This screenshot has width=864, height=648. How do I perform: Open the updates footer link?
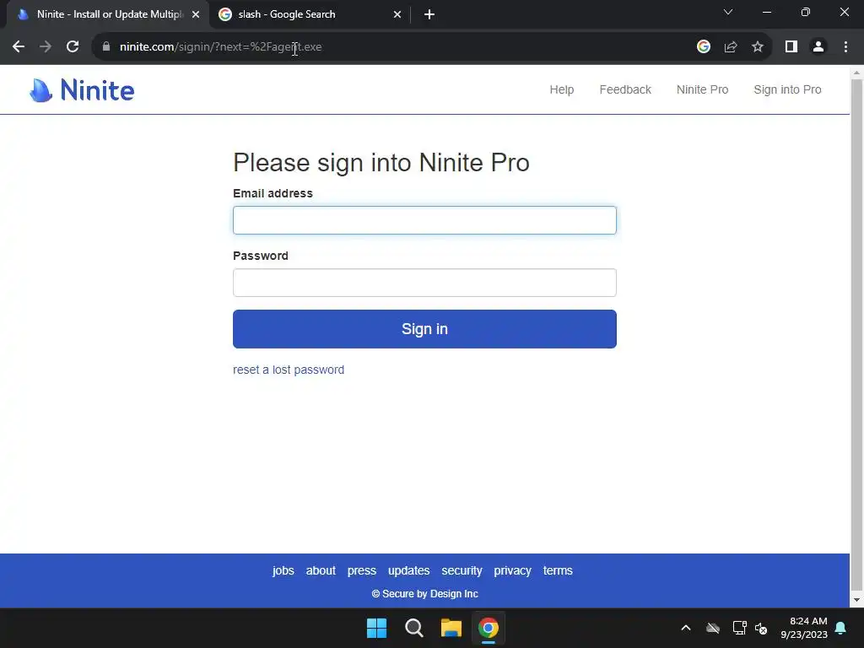click(409, 571)
